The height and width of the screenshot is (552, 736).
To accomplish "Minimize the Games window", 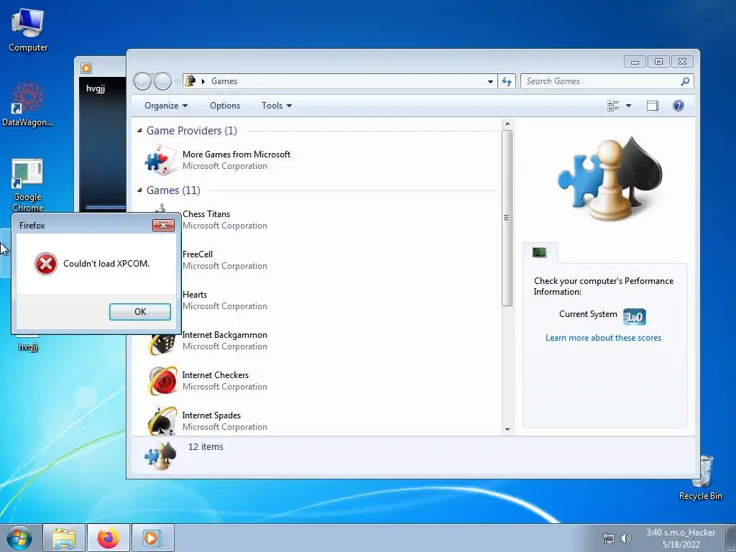I will pyautogui.click(x=635, y=62).
